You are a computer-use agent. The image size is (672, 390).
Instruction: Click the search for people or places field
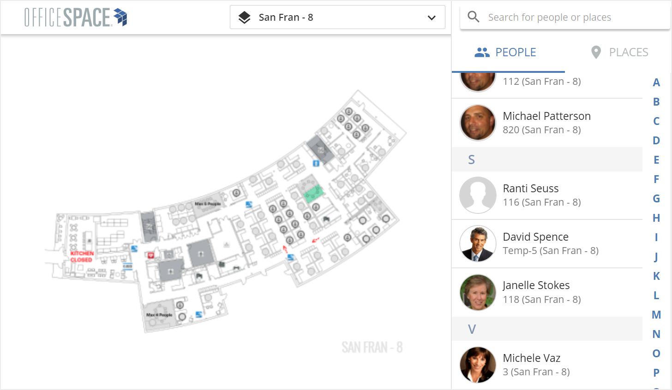[x=549, y=17]
